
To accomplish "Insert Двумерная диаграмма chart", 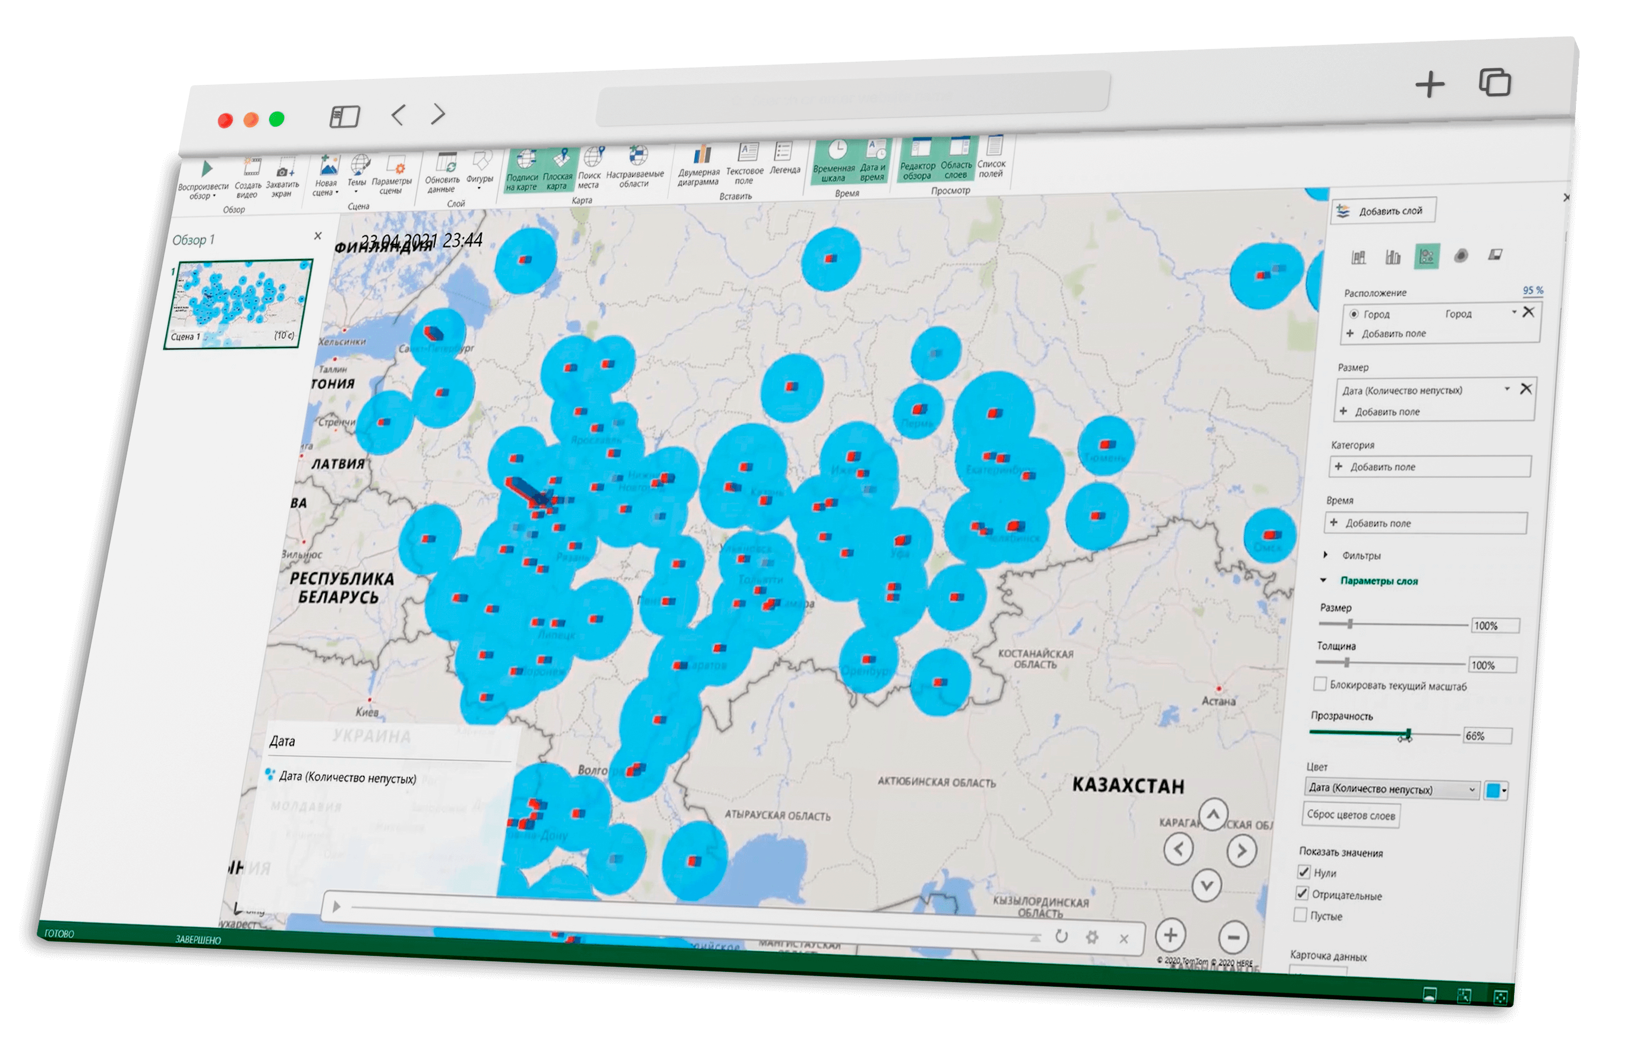I will coord(699,165).
